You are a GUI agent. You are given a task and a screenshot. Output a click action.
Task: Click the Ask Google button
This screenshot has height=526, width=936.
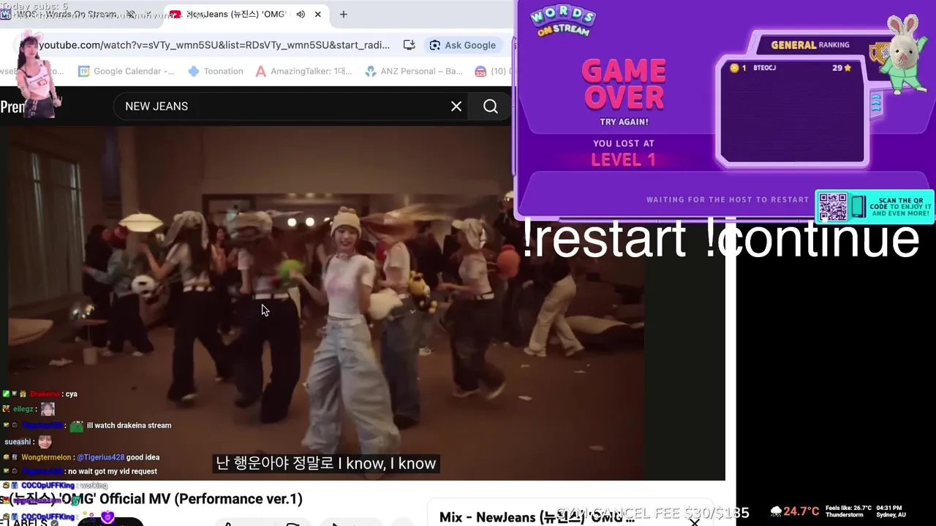pyautogui.click(x=463, y=45)
